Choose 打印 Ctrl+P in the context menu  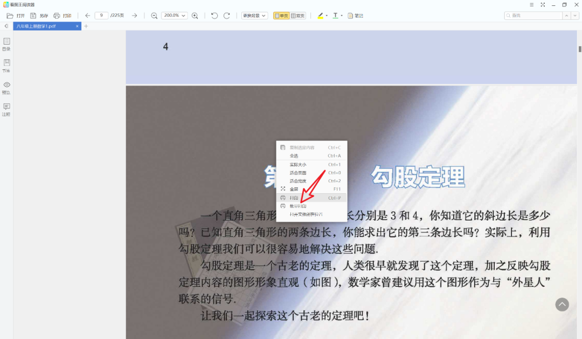pos(311,198)
